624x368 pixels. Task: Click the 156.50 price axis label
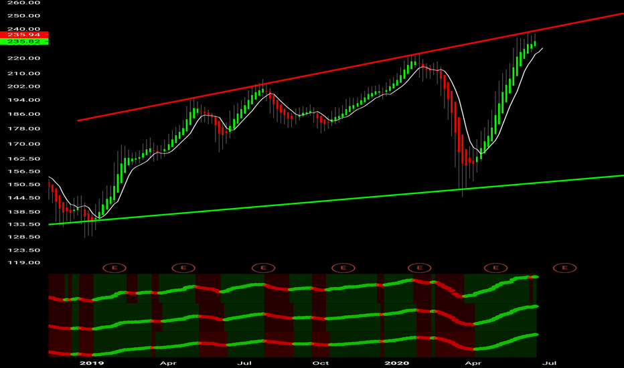point(24,171)
